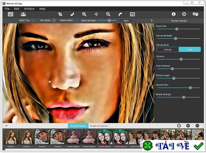Select the pan/move arrows tool
Screen dimensions: 206x153
tap(96, 14)
